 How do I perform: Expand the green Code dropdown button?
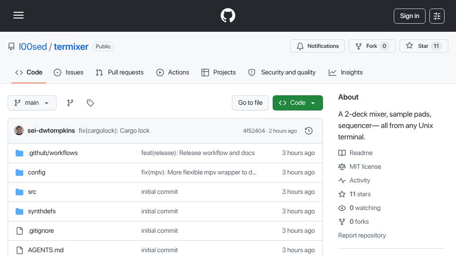point(297,103)
